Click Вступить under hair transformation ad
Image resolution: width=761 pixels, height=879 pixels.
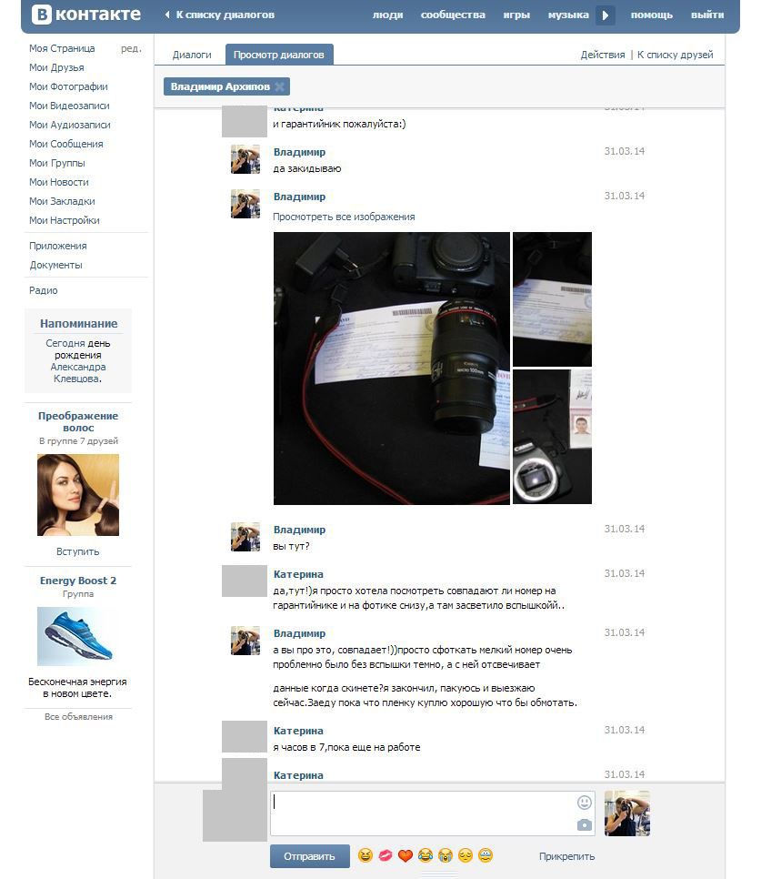pyautogui.click(x=78, y=551)
